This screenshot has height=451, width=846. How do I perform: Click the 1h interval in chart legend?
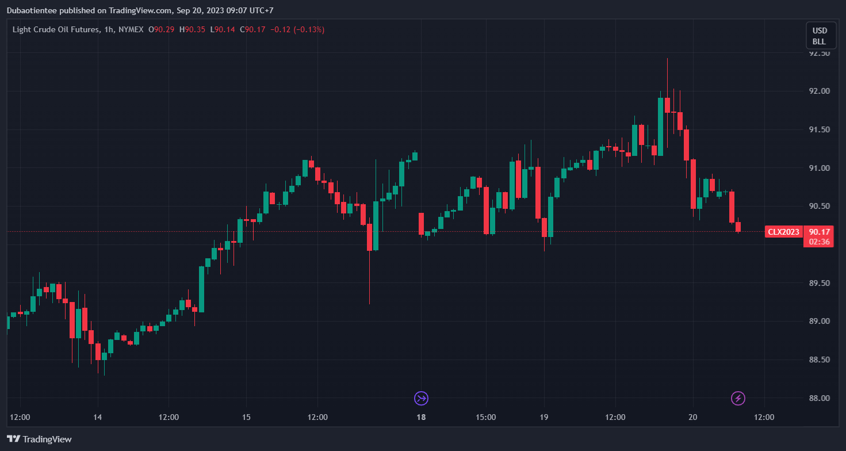tap(109, 29)
